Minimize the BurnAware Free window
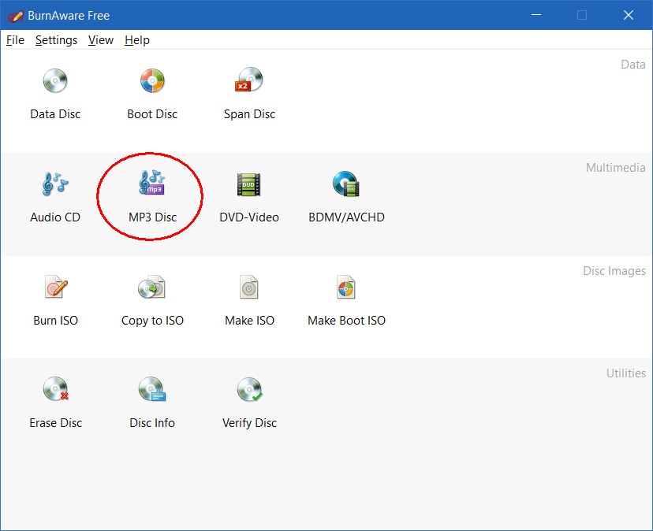Screen dimensions: 653x531 tap(536, 15)
